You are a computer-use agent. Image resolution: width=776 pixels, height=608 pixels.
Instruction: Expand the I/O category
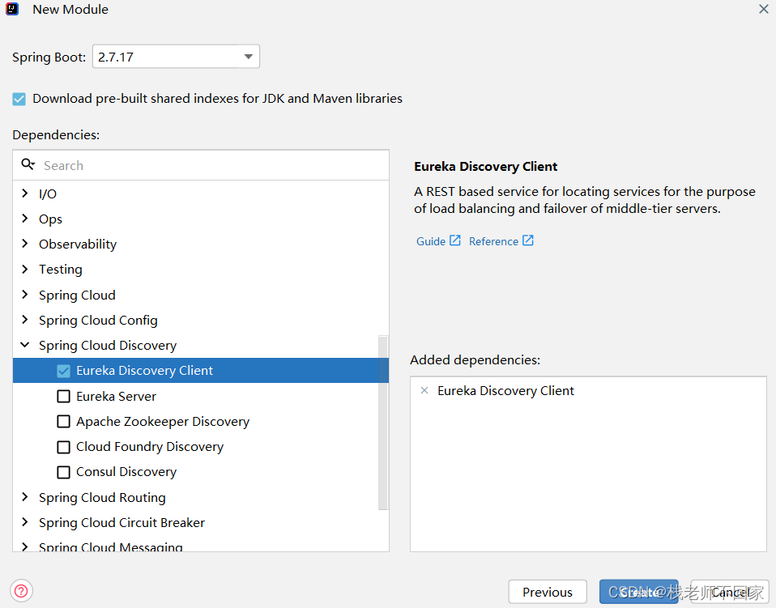pyautogui.click(x=25, y=193)
